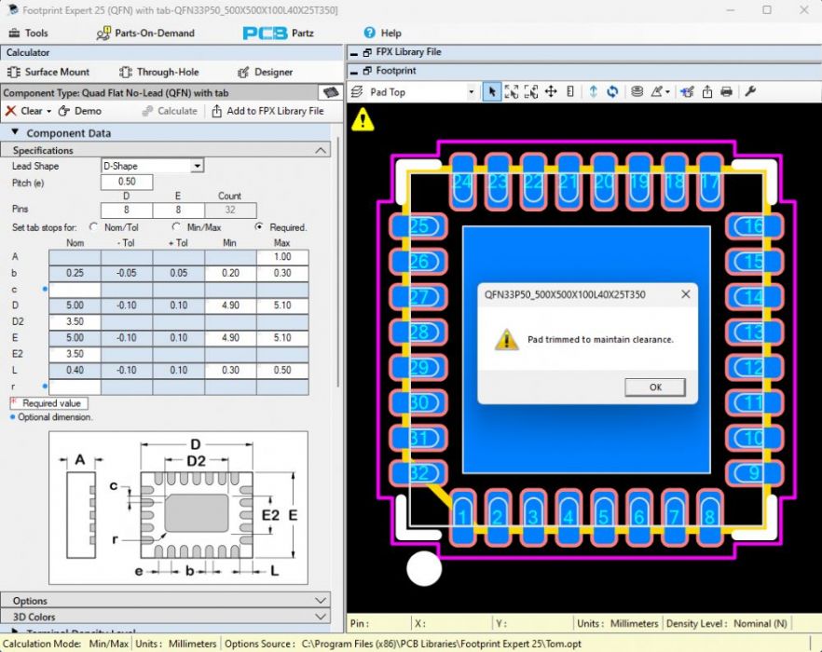The image size is (822, 652).
Task: Click the Pins E count field
Action: [x=178, y=211]
